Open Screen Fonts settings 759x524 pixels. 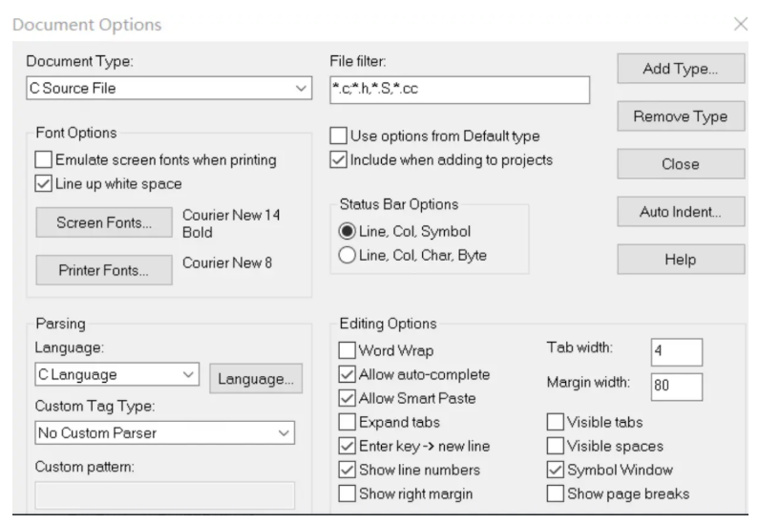[104, 224]
